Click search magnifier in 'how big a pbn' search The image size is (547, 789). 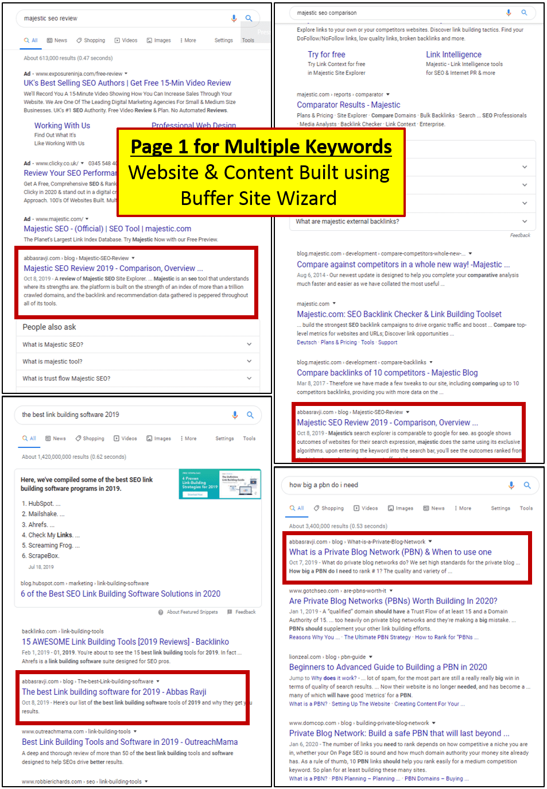[527, 485]
